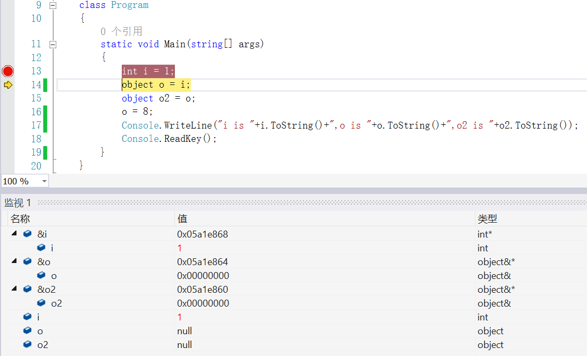Select the value 0x05a1e868
This screenshot has height=356, width=587.
pos(203,234)
